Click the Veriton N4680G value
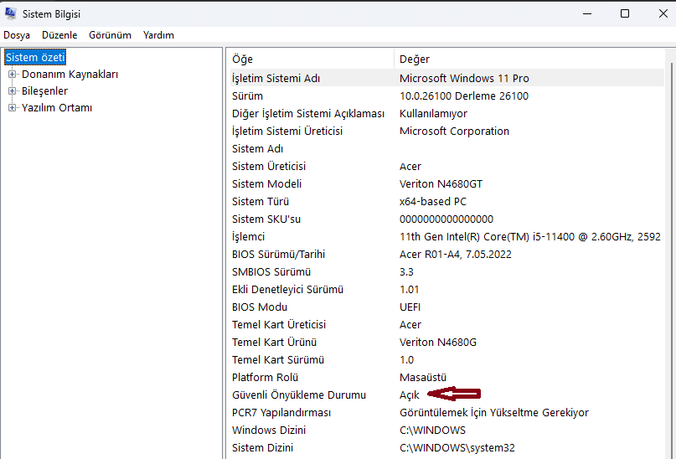This screenshot has width=676, height=459. 438,343
